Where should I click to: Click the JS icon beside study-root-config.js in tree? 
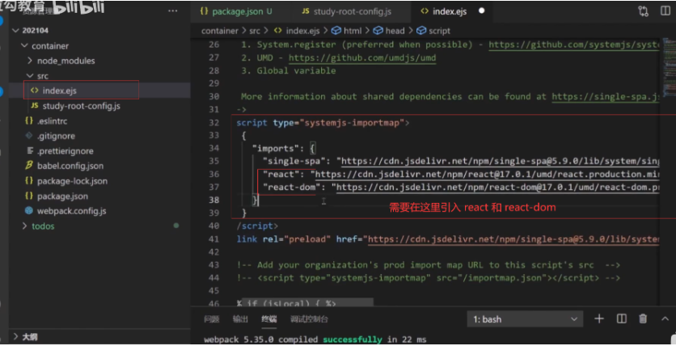pos(35,106)
